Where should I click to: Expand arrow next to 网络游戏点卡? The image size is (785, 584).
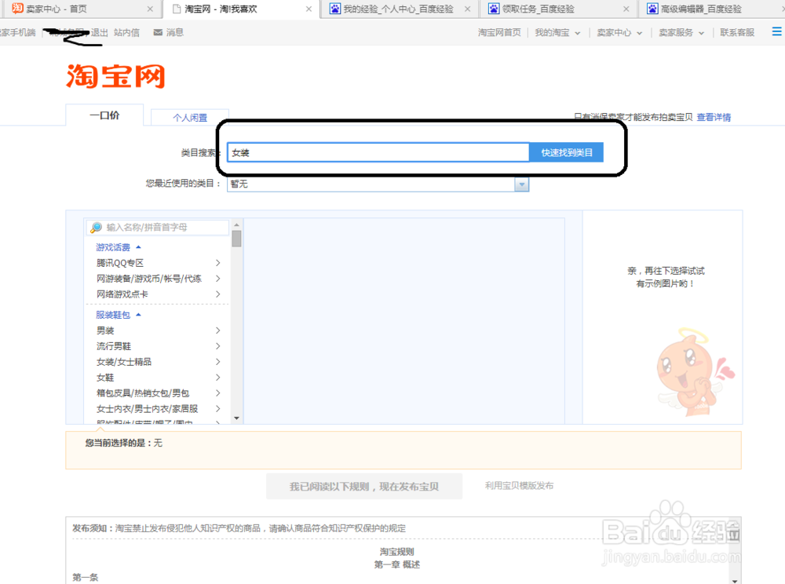click(217, 294)
